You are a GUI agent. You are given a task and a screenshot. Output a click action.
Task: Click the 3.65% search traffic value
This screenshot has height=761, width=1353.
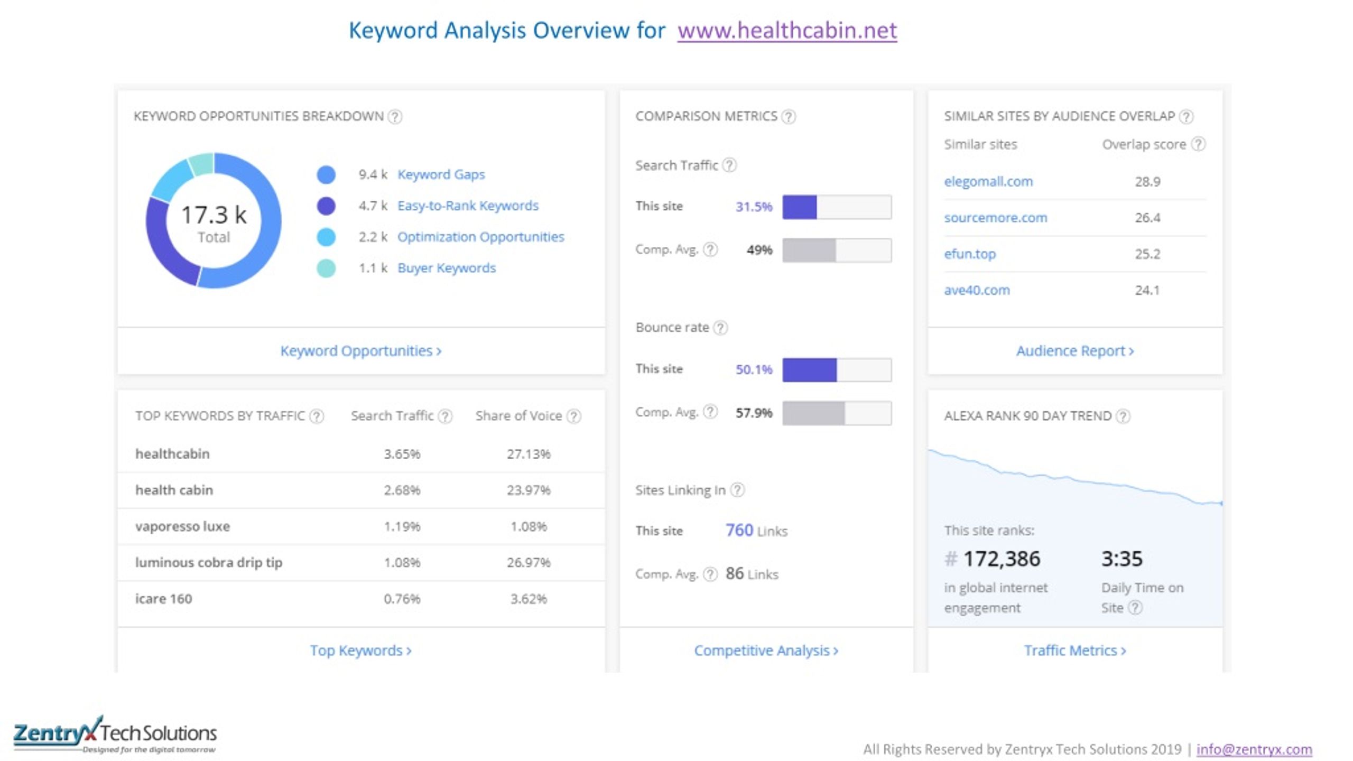tap(402, 454)
